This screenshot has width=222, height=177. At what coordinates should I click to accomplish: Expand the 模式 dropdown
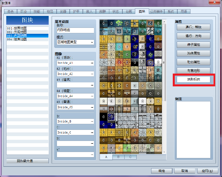point(92,42)
